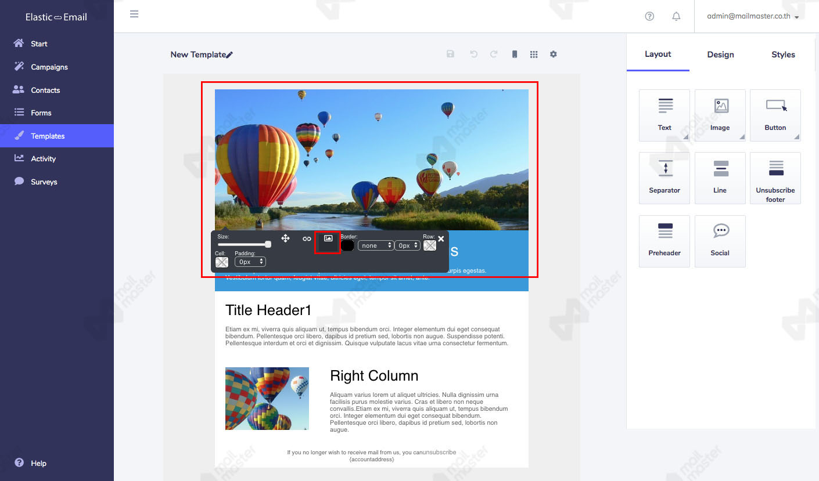Viewport: 819px width, 481px height.
Task: Redo the last change
Action: point(494,54)
